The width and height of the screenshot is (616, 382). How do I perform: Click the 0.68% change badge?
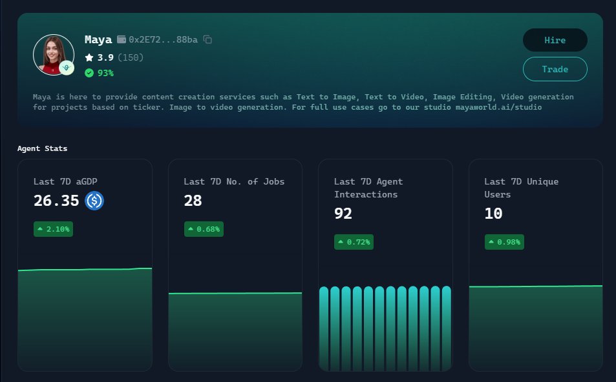[204, 229]
